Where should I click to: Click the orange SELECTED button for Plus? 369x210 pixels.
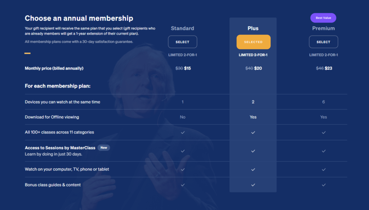(253, 42)
